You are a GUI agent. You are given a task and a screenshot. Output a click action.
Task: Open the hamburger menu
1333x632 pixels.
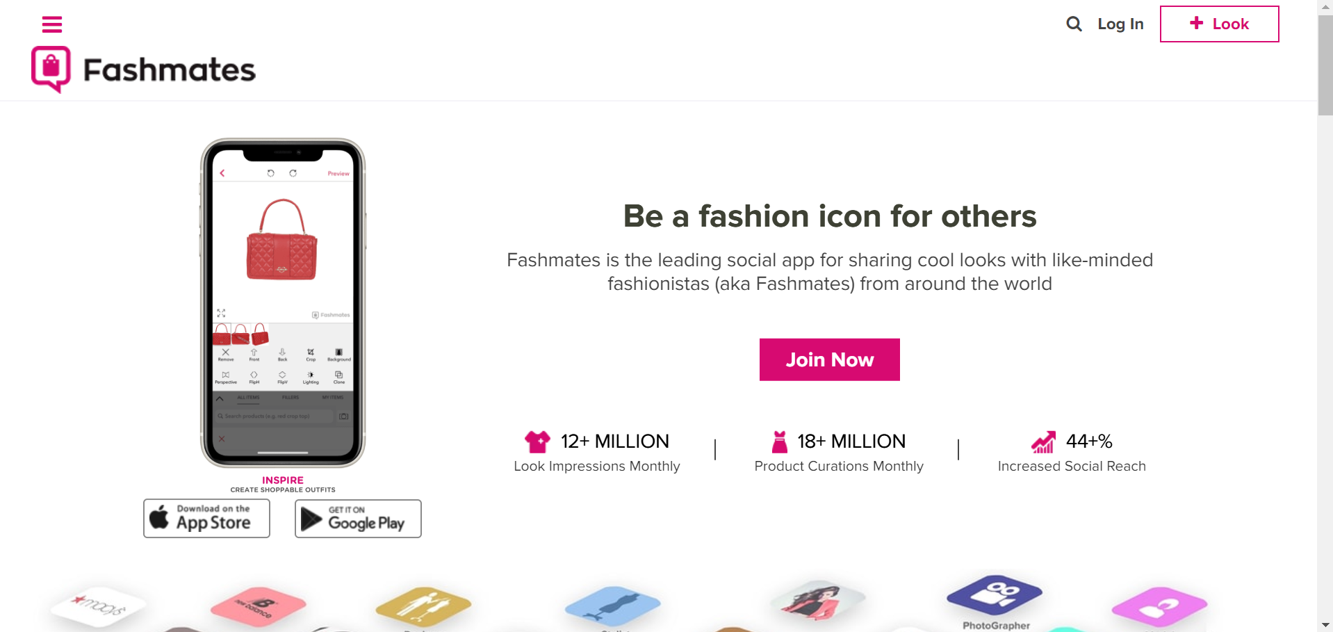(x=52, y=24)
